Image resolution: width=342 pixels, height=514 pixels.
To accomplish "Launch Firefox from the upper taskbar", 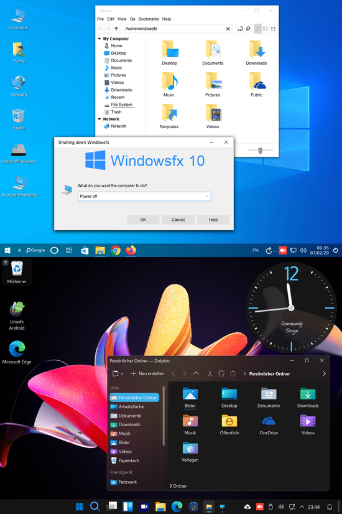I will click(131, 250).
